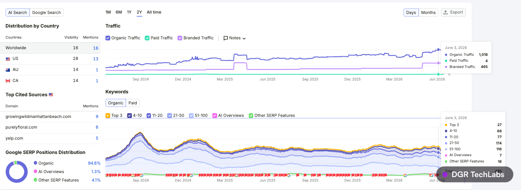The width and height of the screenshot is (521, 190).
Task: Open the 5 mentions for yelp.com
Action: tap(97, 138)
